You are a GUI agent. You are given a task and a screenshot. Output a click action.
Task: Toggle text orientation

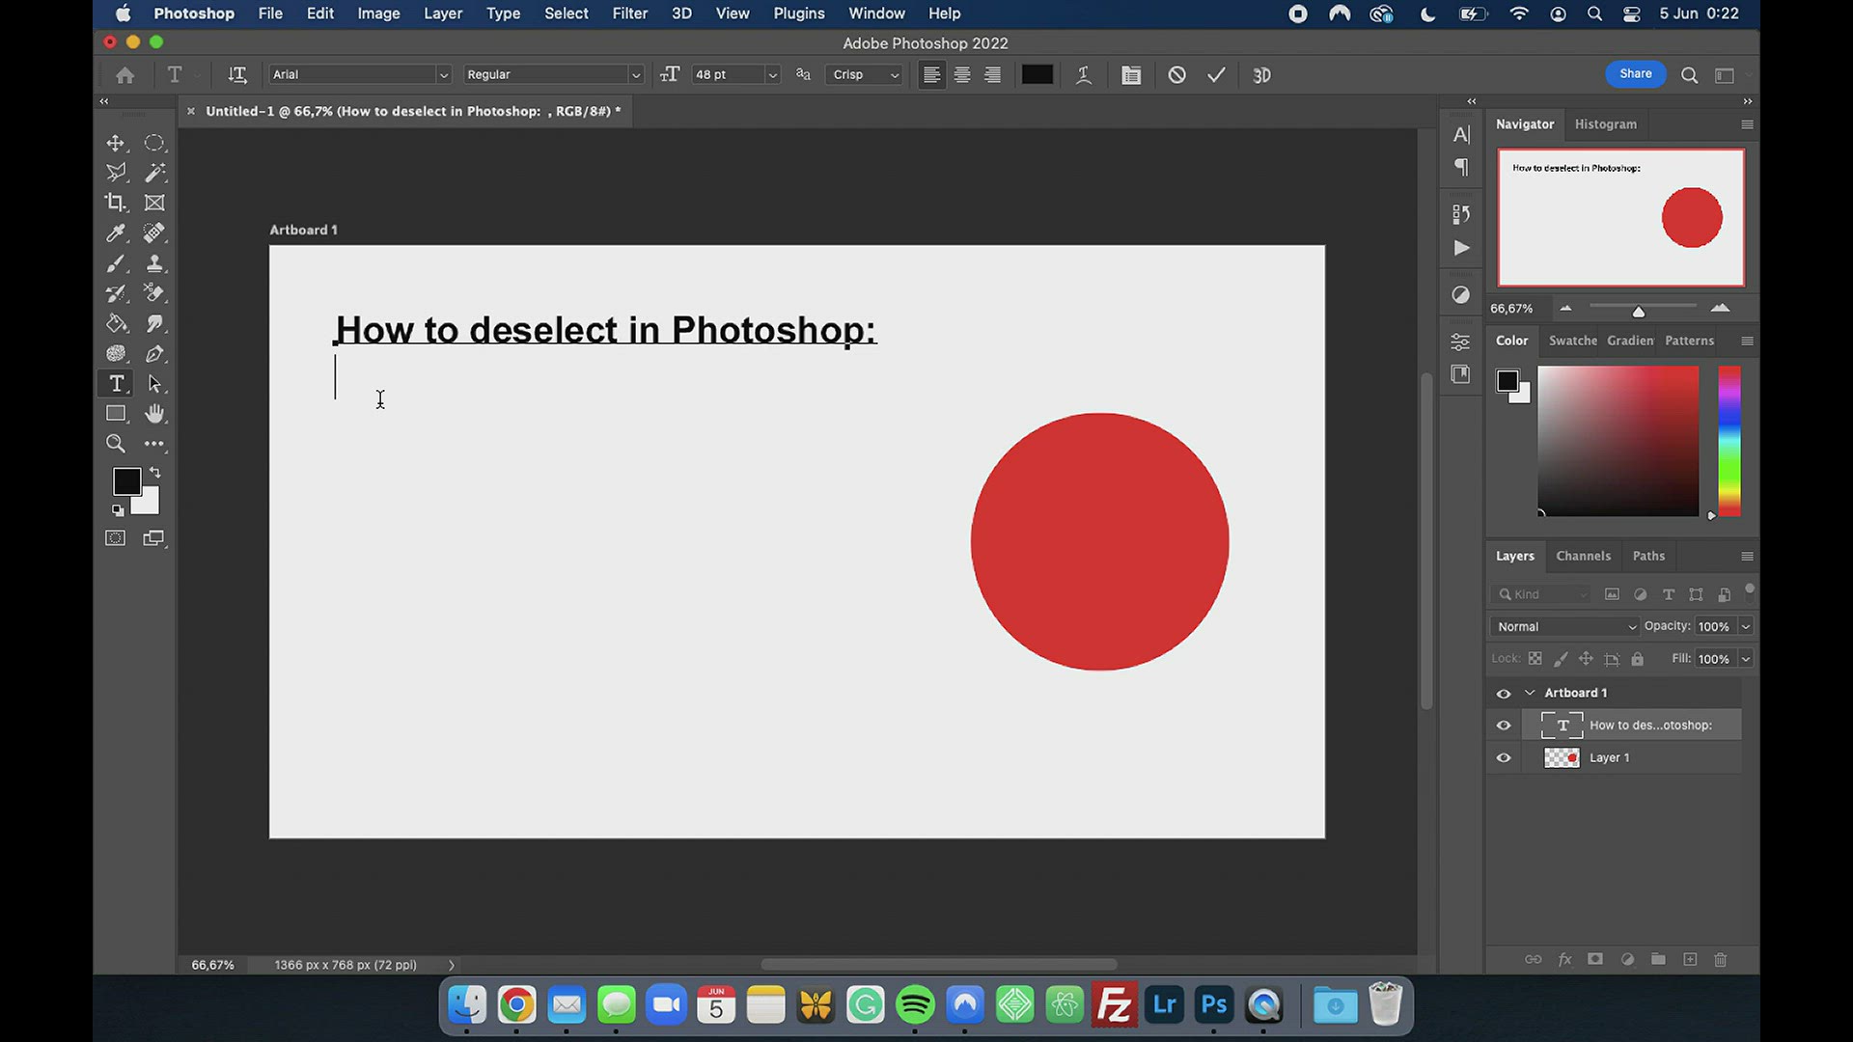(x=237, y=74)
